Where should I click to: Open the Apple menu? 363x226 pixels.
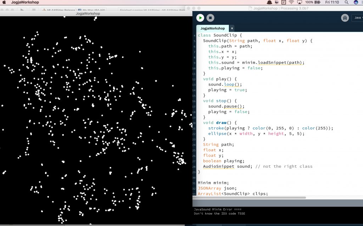click(4, 2)
